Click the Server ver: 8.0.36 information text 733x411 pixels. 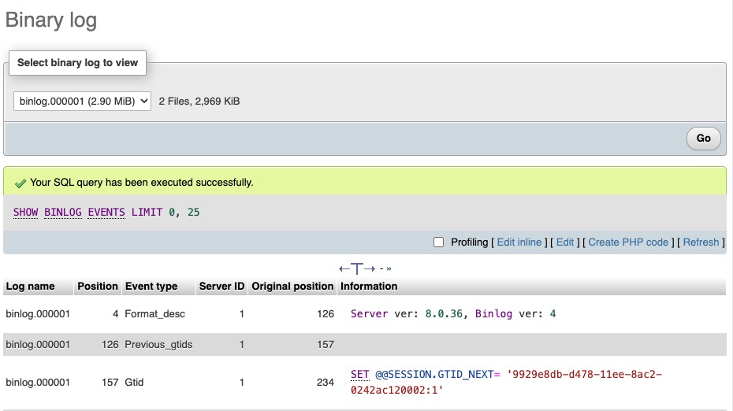[453, 314]
